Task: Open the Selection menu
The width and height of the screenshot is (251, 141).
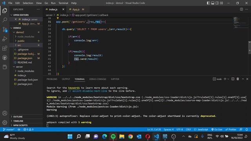Action: (28, 3)
